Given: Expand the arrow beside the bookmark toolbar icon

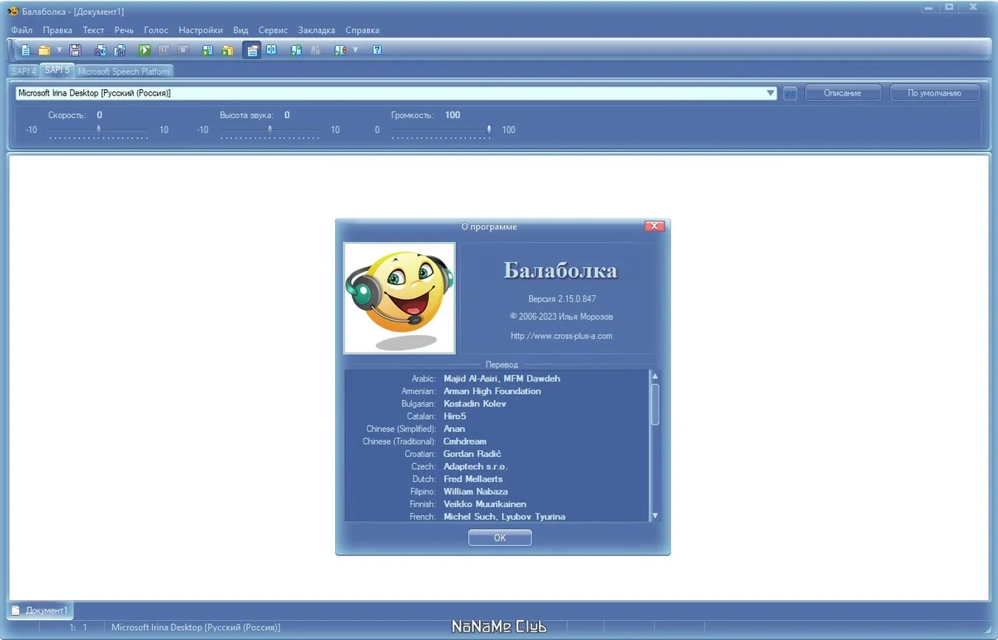Looking at the screenshot, I should (355, 50).
